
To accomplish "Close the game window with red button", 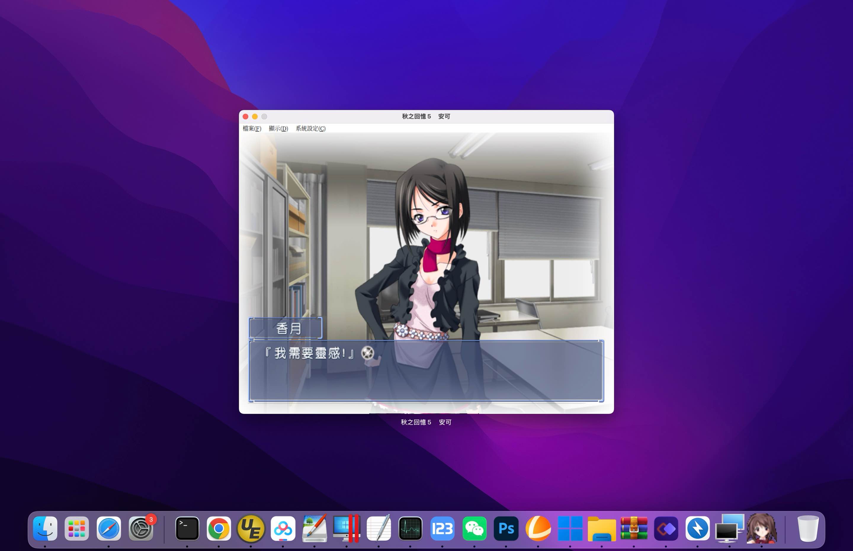I will click(x=245, y=116).
